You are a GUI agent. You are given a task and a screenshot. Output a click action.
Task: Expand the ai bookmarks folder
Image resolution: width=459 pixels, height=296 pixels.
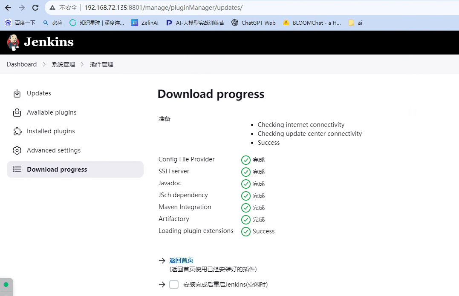click(x=352, y=23)
